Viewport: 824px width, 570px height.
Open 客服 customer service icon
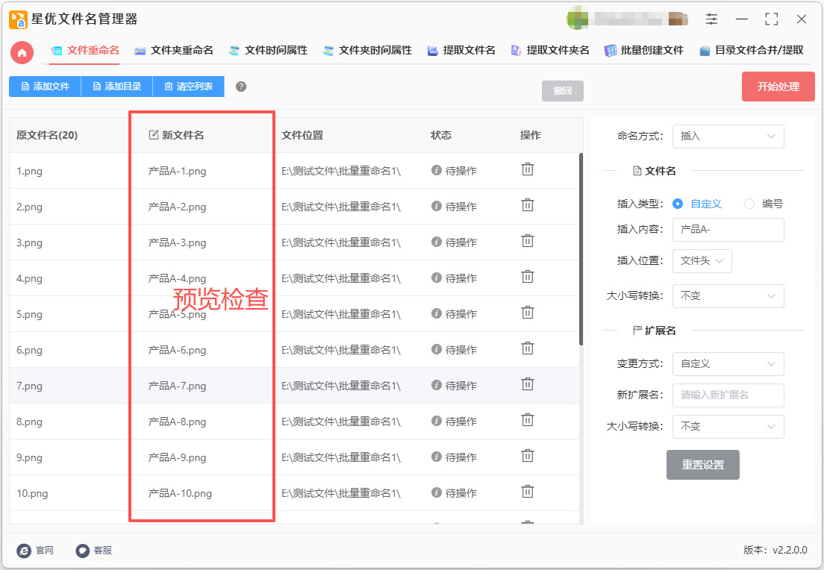[83, 551]
